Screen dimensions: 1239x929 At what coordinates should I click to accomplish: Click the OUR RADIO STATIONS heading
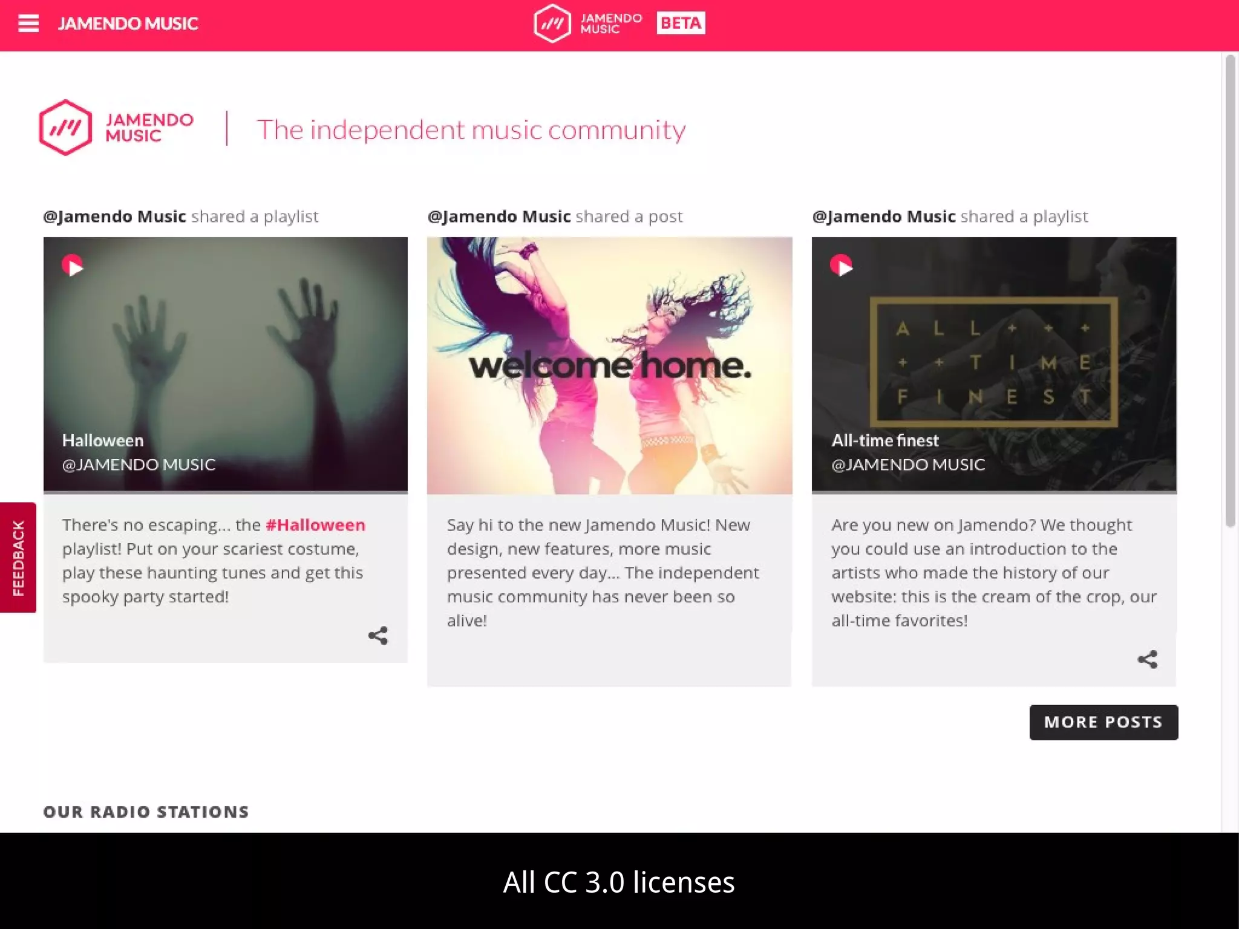tap(146, 812)
